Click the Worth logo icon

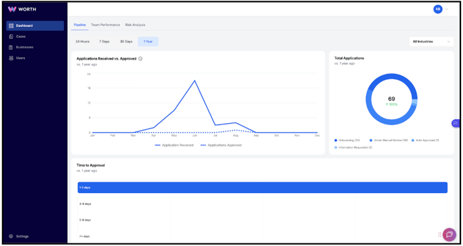point(12,9)
